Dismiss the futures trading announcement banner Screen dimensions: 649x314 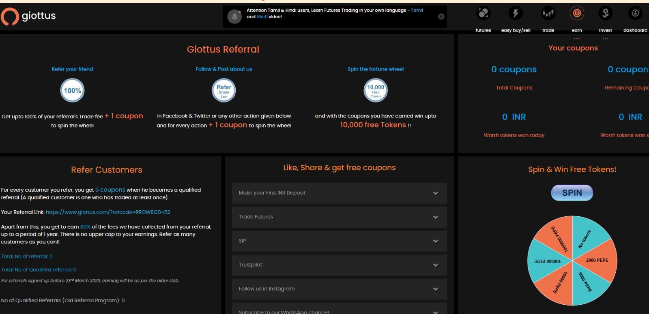click(441, 17)
